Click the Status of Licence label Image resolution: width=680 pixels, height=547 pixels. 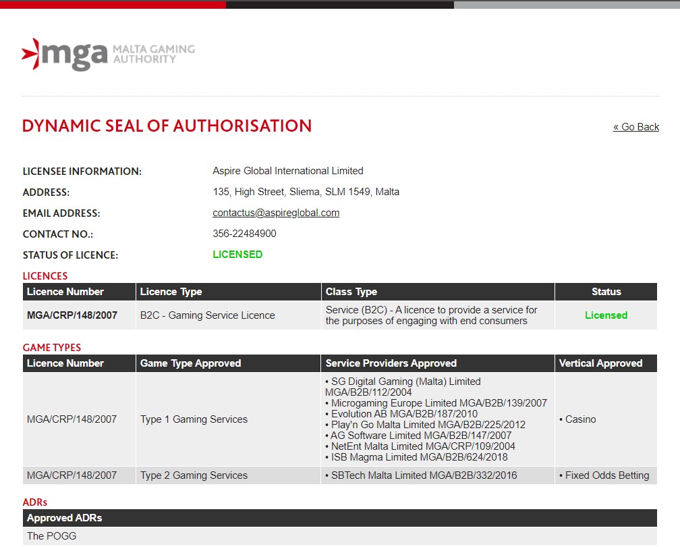pos(70,255)
